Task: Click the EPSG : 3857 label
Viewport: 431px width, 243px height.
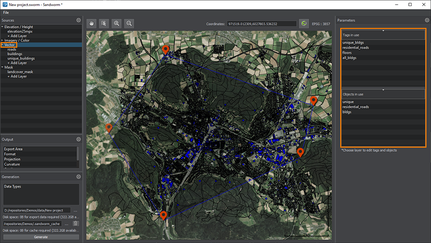Action: pos(321,24)
